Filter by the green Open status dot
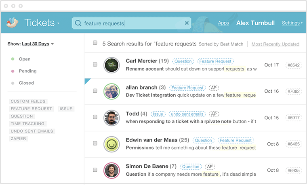Image resolution: width=307 pixels, height=185 pixels. point(13,59)
